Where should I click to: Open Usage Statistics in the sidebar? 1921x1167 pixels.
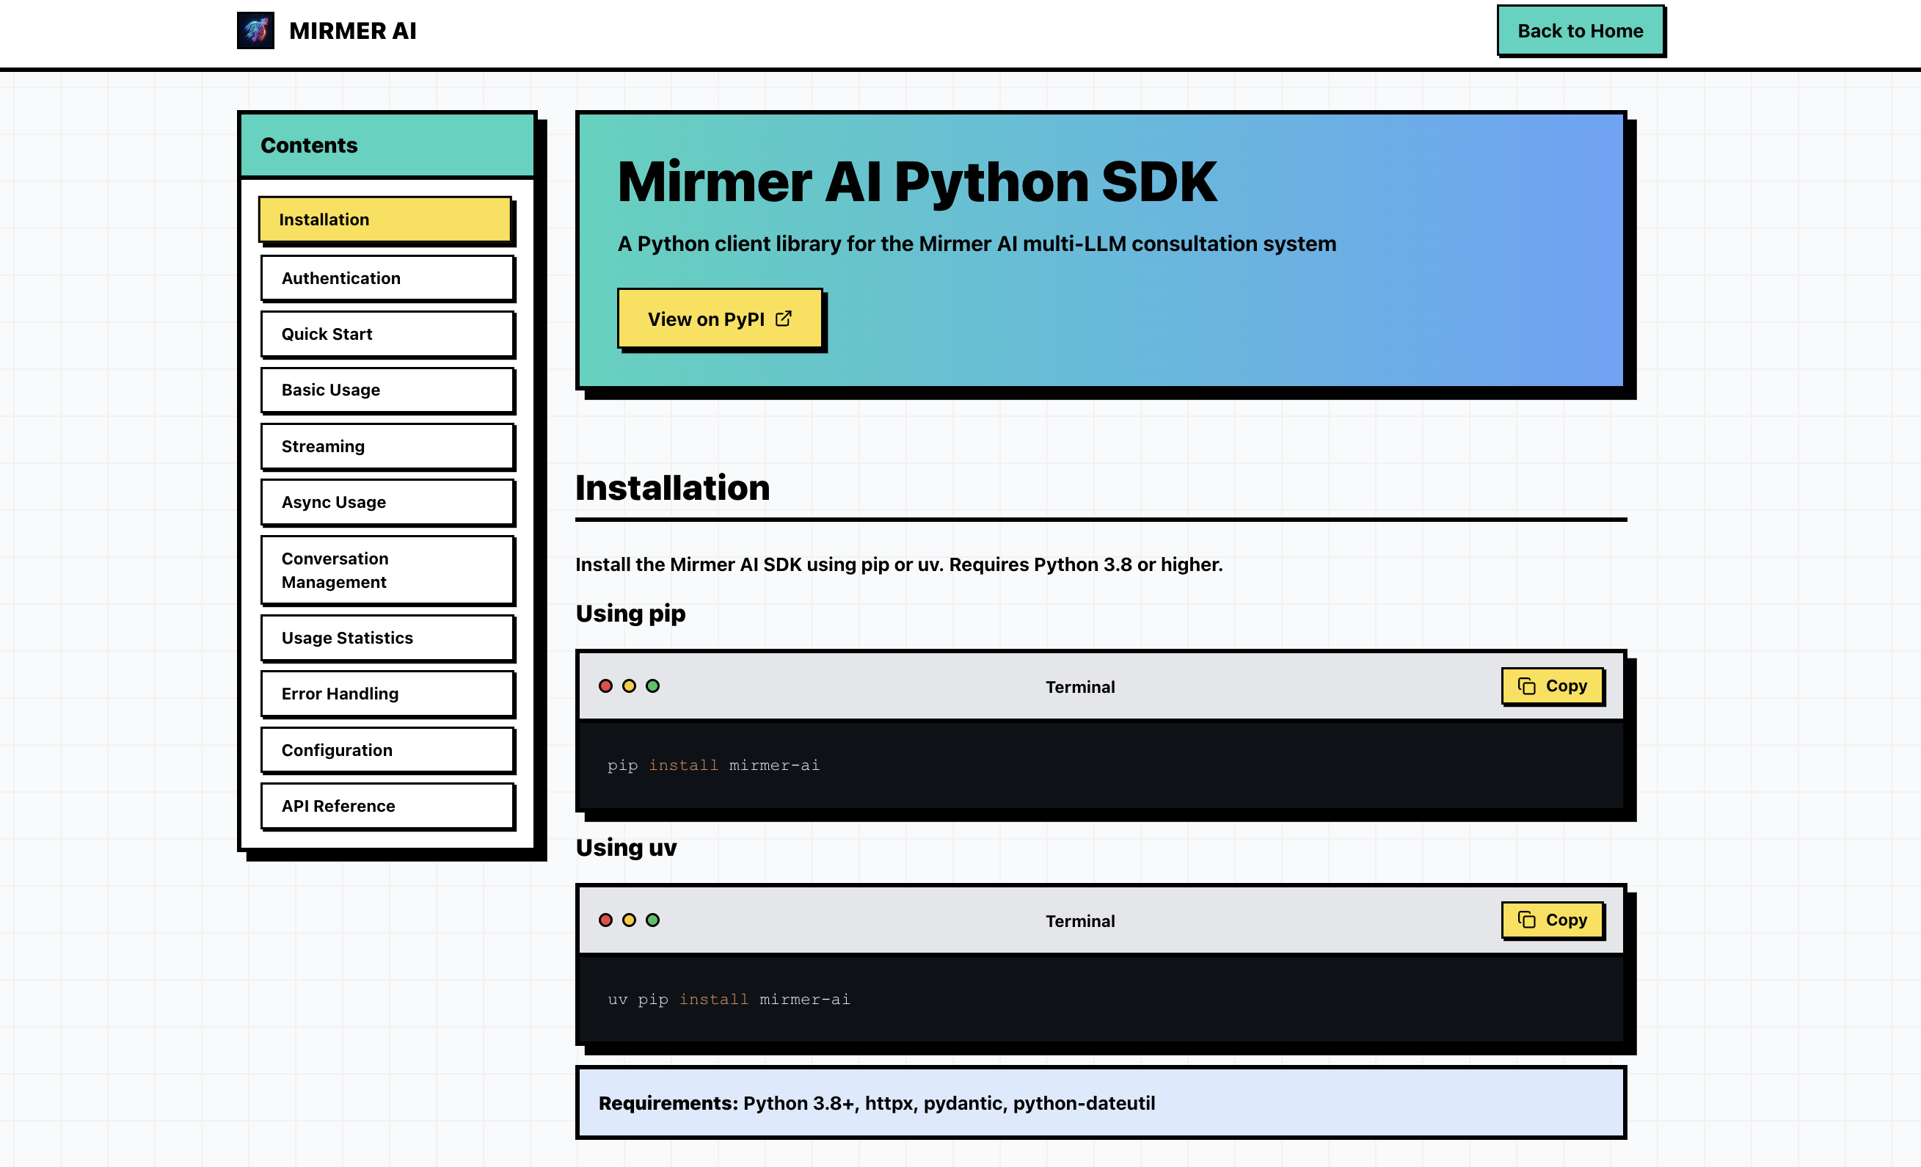[387, 637]
